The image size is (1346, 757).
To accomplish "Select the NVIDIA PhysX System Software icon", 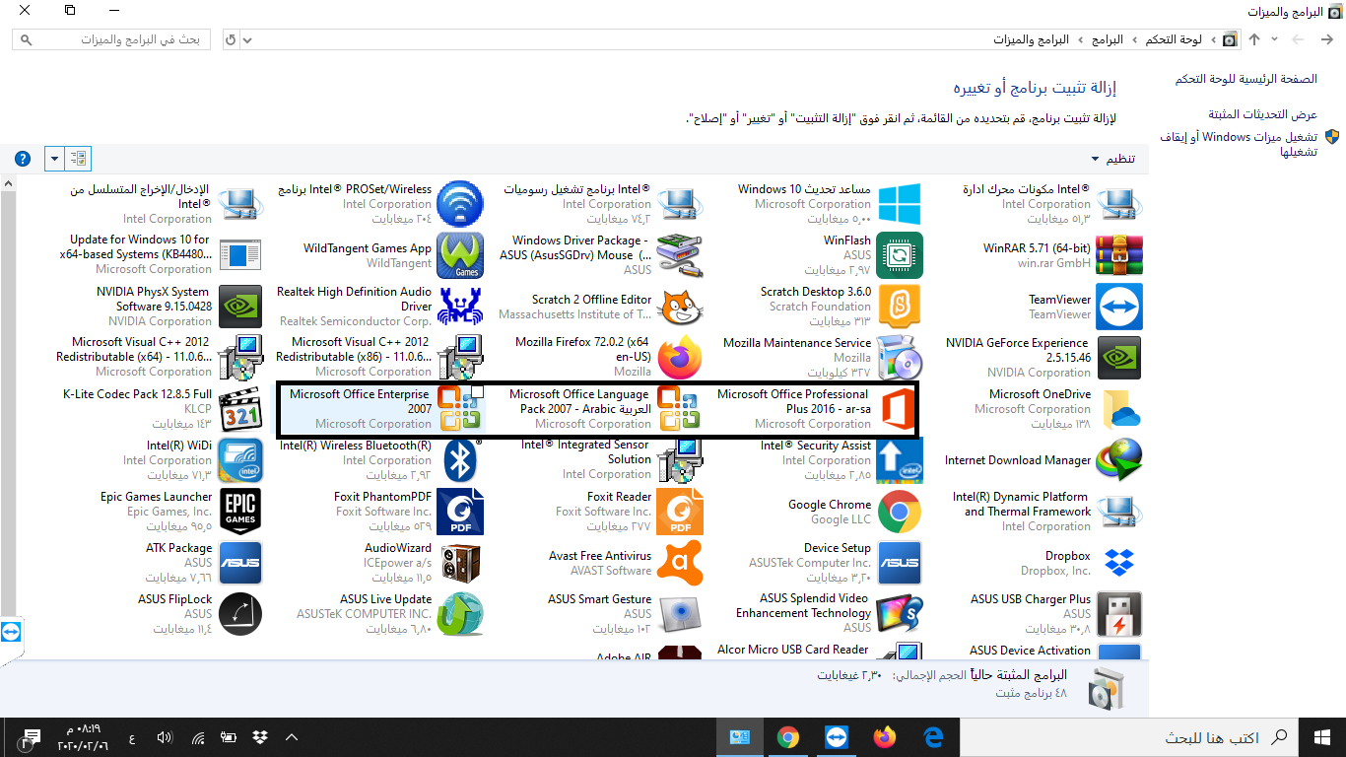I will [239, 307].
